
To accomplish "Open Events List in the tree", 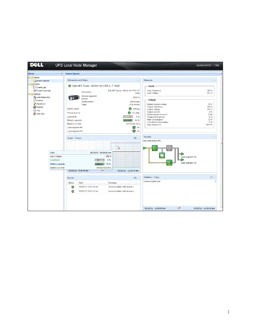I will (41, 88).
